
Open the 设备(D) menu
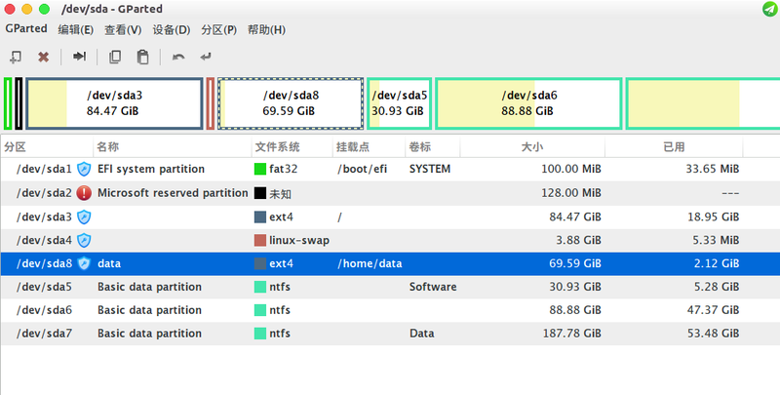click(x=172, y=30)
